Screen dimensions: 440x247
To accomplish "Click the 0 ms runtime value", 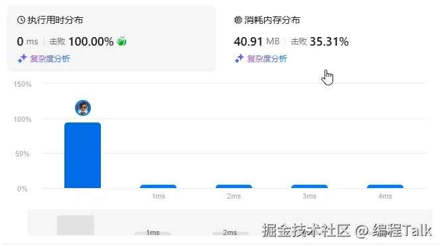I will pos(27,42).
